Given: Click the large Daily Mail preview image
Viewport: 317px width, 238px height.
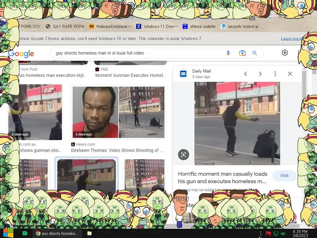Looking at the screenshot, I should 237,123.
